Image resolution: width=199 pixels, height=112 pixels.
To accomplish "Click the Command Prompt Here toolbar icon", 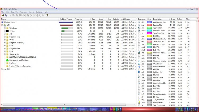I will click(x=20, y=15).
